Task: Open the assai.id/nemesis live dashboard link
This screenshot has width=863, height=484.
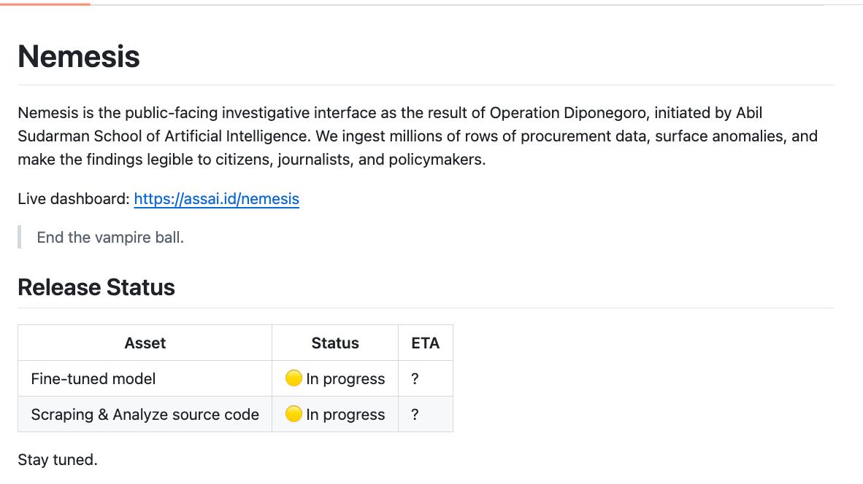Action: coord(216,199)
